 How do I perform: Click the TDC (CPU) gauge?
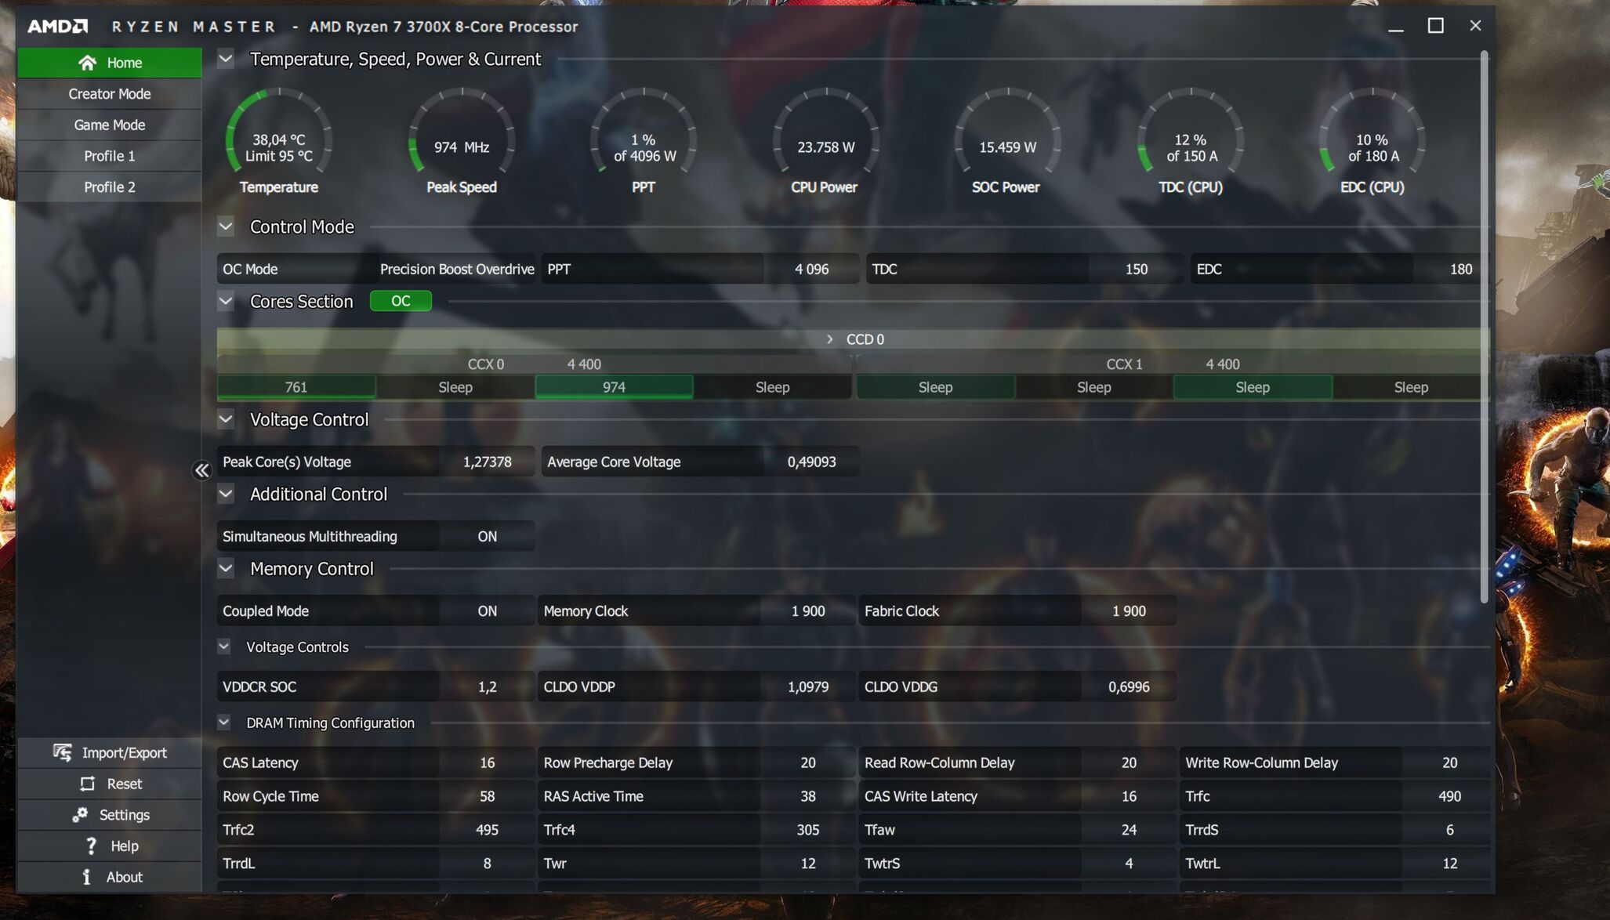click(1190, 132)
